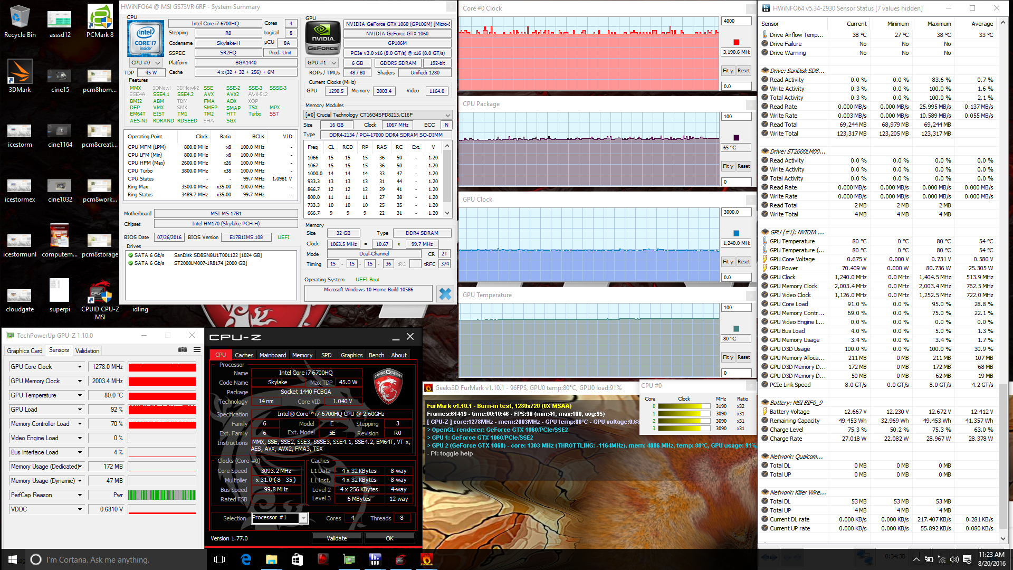Switch to HWiNFO64 taskbar icon
This screenshot has width=1013, height=570.
[375, 559]
